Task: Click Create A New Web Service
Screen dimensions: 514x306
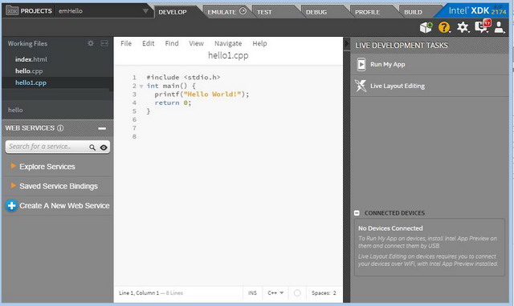Action: (x=58, y=206)
